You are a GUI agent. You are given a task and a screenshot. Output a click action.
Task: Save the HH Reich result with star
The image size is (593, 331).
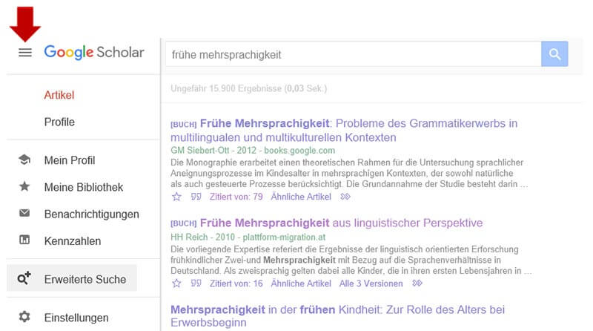click(x=176, y=284)
